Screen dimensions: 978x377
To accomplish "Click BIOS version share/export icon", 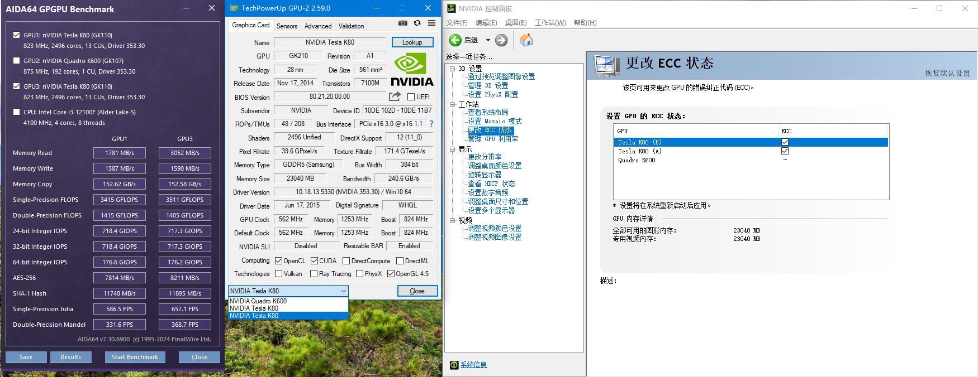I will [395, 96].
